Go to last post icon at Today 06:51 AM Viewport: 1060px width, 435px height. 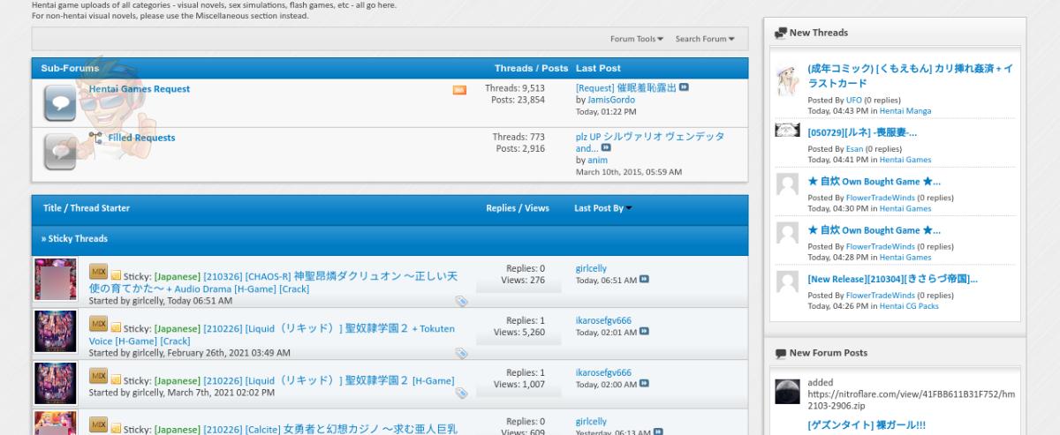(x=644, y=280)
